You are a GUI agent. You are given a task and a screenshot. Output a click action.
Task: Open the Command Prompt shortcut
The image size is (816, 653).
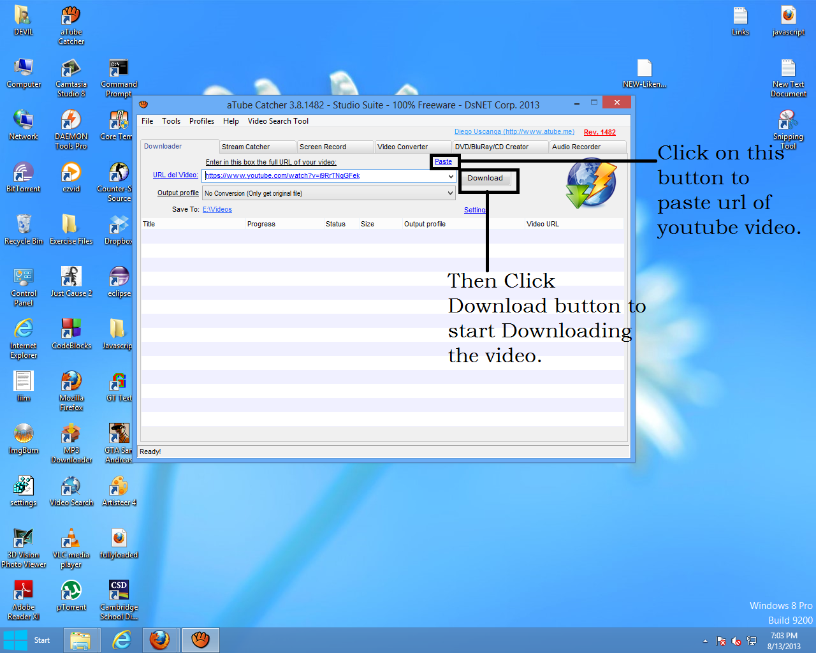119,78
